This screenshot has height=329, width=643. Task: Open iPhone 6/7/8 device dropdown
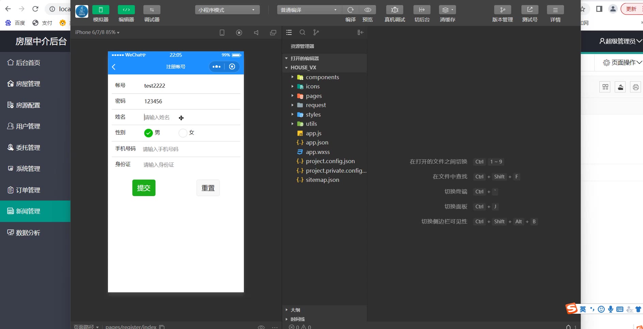click(97, 32)
